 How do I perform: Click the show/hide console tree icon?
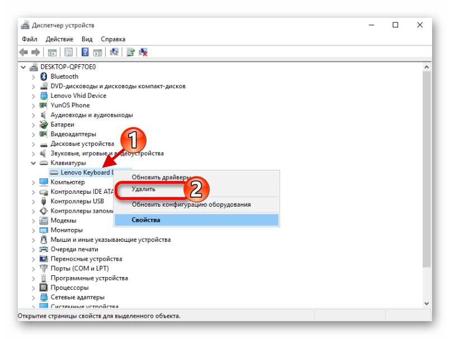52,52
